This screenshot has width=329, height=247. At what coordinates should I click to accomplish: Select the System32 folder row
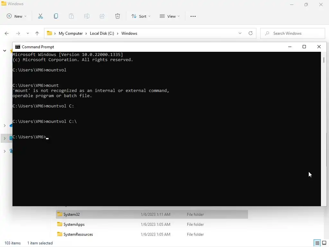tap(152, 215)
